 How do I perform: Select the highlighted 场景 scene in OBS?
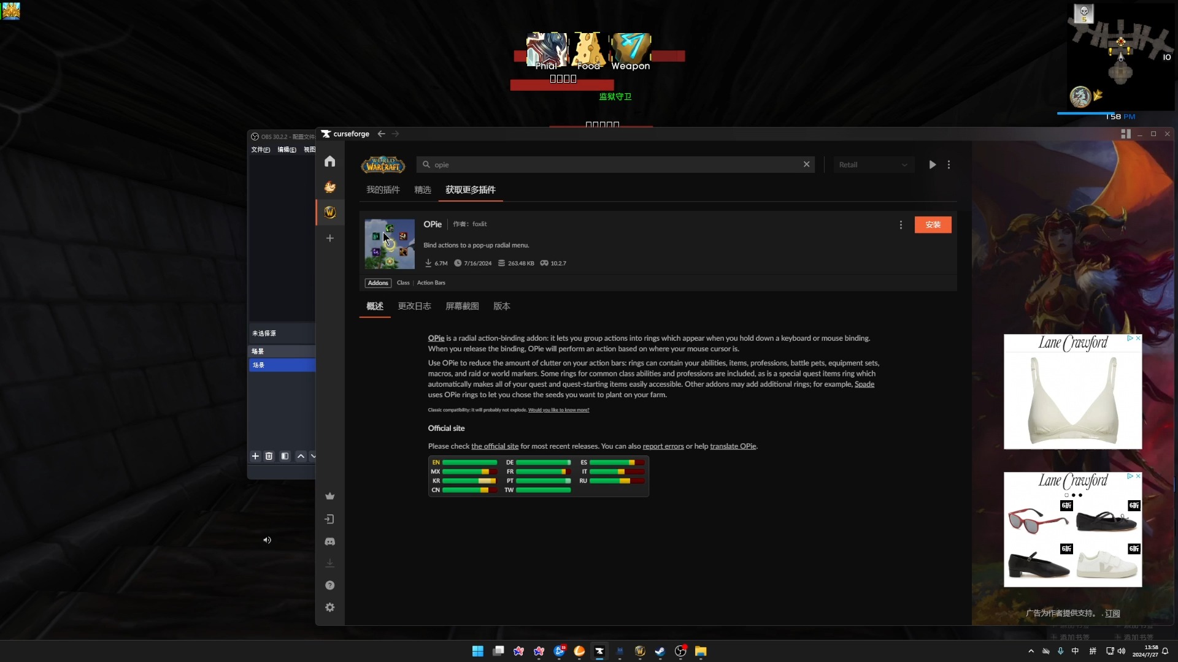coord(282,365)
